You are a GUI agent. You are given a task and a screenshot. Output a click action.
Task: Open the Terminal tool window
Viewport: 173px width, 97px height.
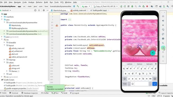14,93
